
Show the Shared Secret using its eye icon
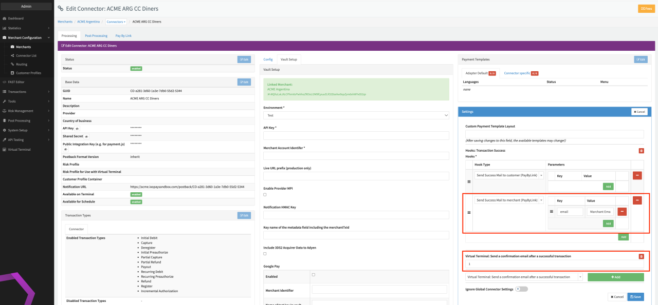(x=86, y=136)
